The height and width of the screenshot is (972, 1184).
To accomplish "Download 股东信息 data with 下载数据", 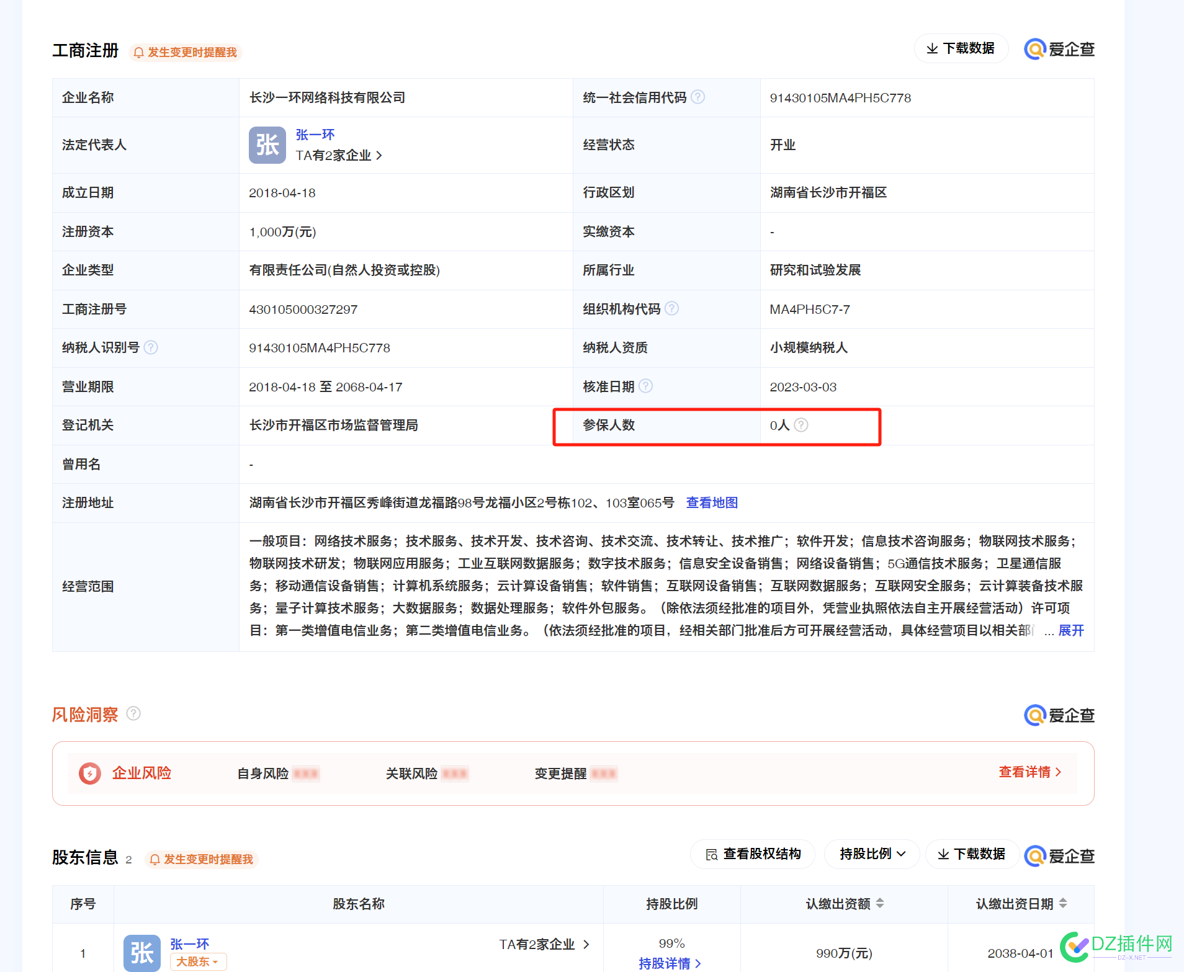I will [x=971, y=854].
